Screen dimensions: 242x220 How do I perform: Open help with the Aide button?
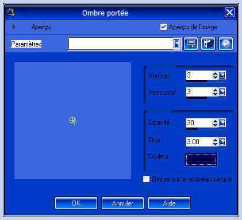[169, 203]
